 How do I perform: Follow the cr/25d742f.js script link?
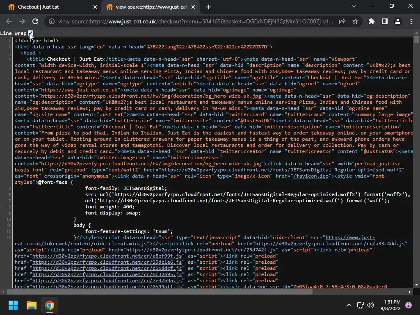tap(201, 250)
